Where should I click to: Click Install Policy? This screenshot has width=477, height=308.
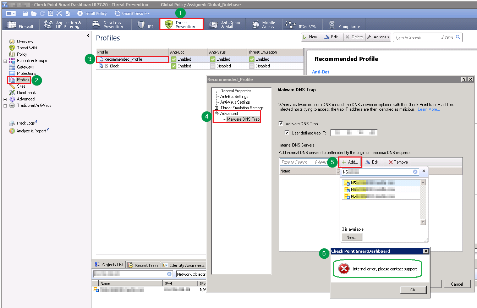(92, 13)
